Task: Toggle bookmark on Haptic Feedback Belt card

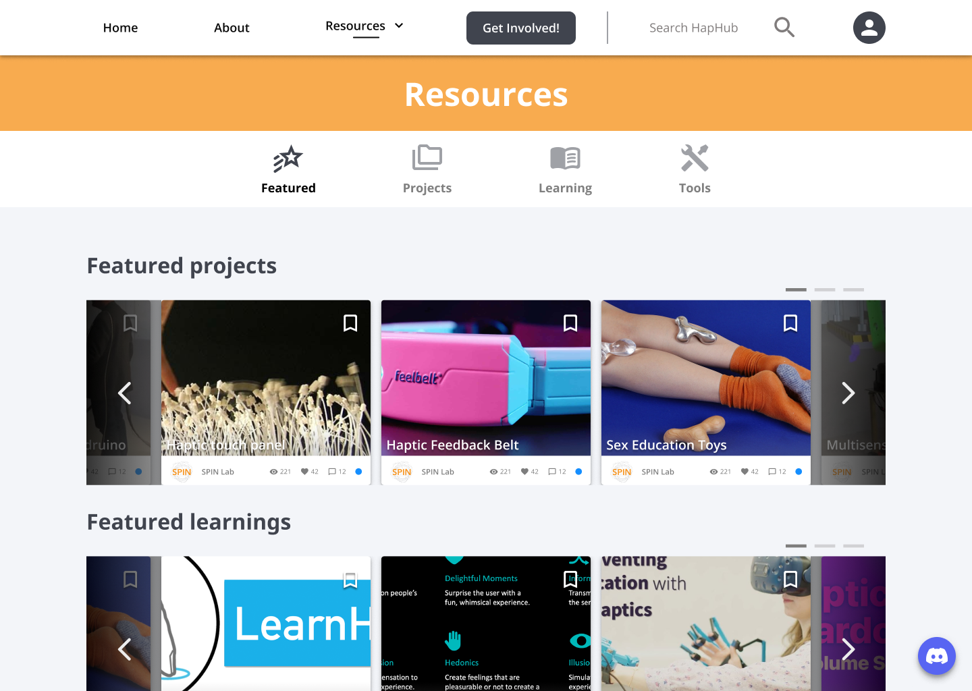Action: [x=570, y=323]
